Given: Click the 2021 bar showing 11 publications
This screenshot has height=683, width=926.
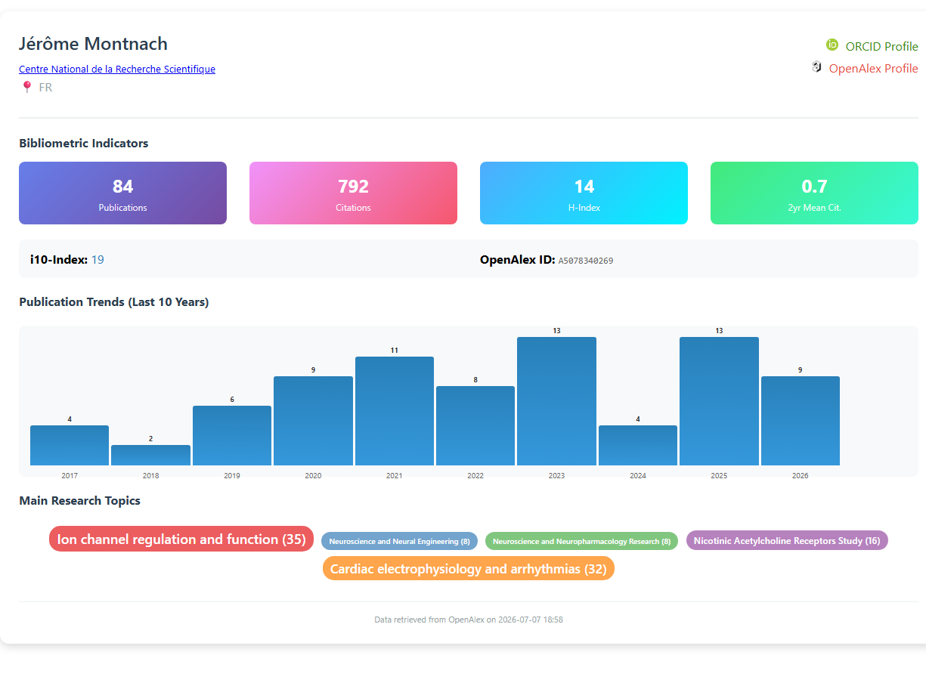Looking at the screenshot, I should 395,411.
